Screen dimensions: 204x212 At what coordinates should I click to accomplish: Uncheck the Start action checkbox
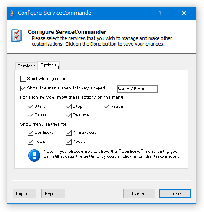pos(30,107)
